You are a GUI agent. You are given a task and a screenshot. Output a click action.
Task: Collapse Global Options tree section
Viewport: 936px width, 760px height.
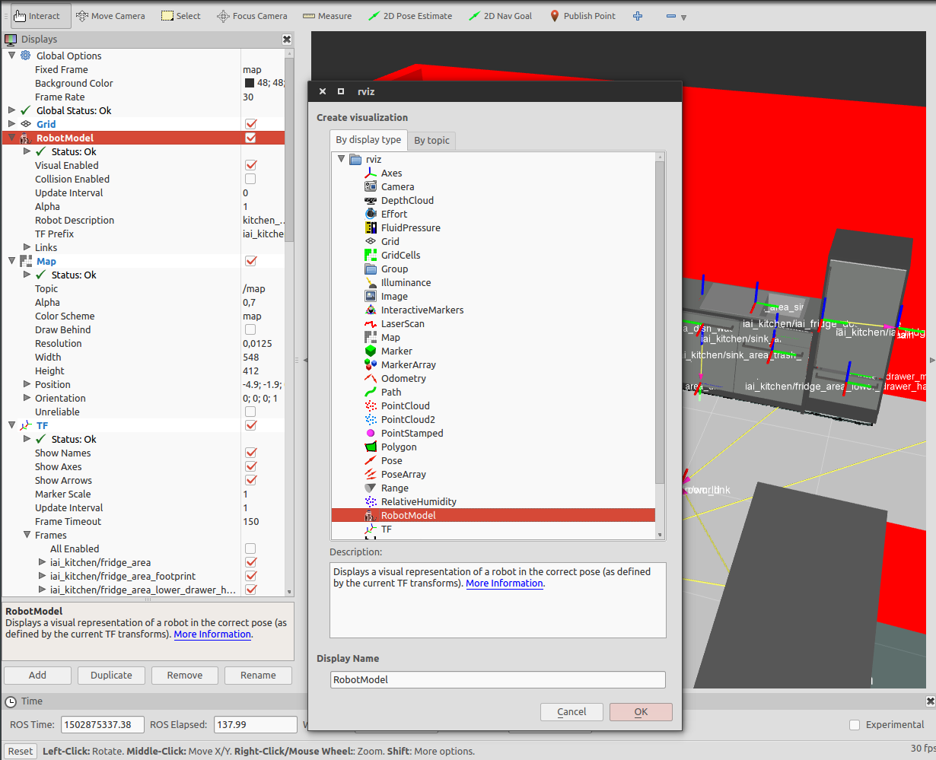click(x=11, y=55)
